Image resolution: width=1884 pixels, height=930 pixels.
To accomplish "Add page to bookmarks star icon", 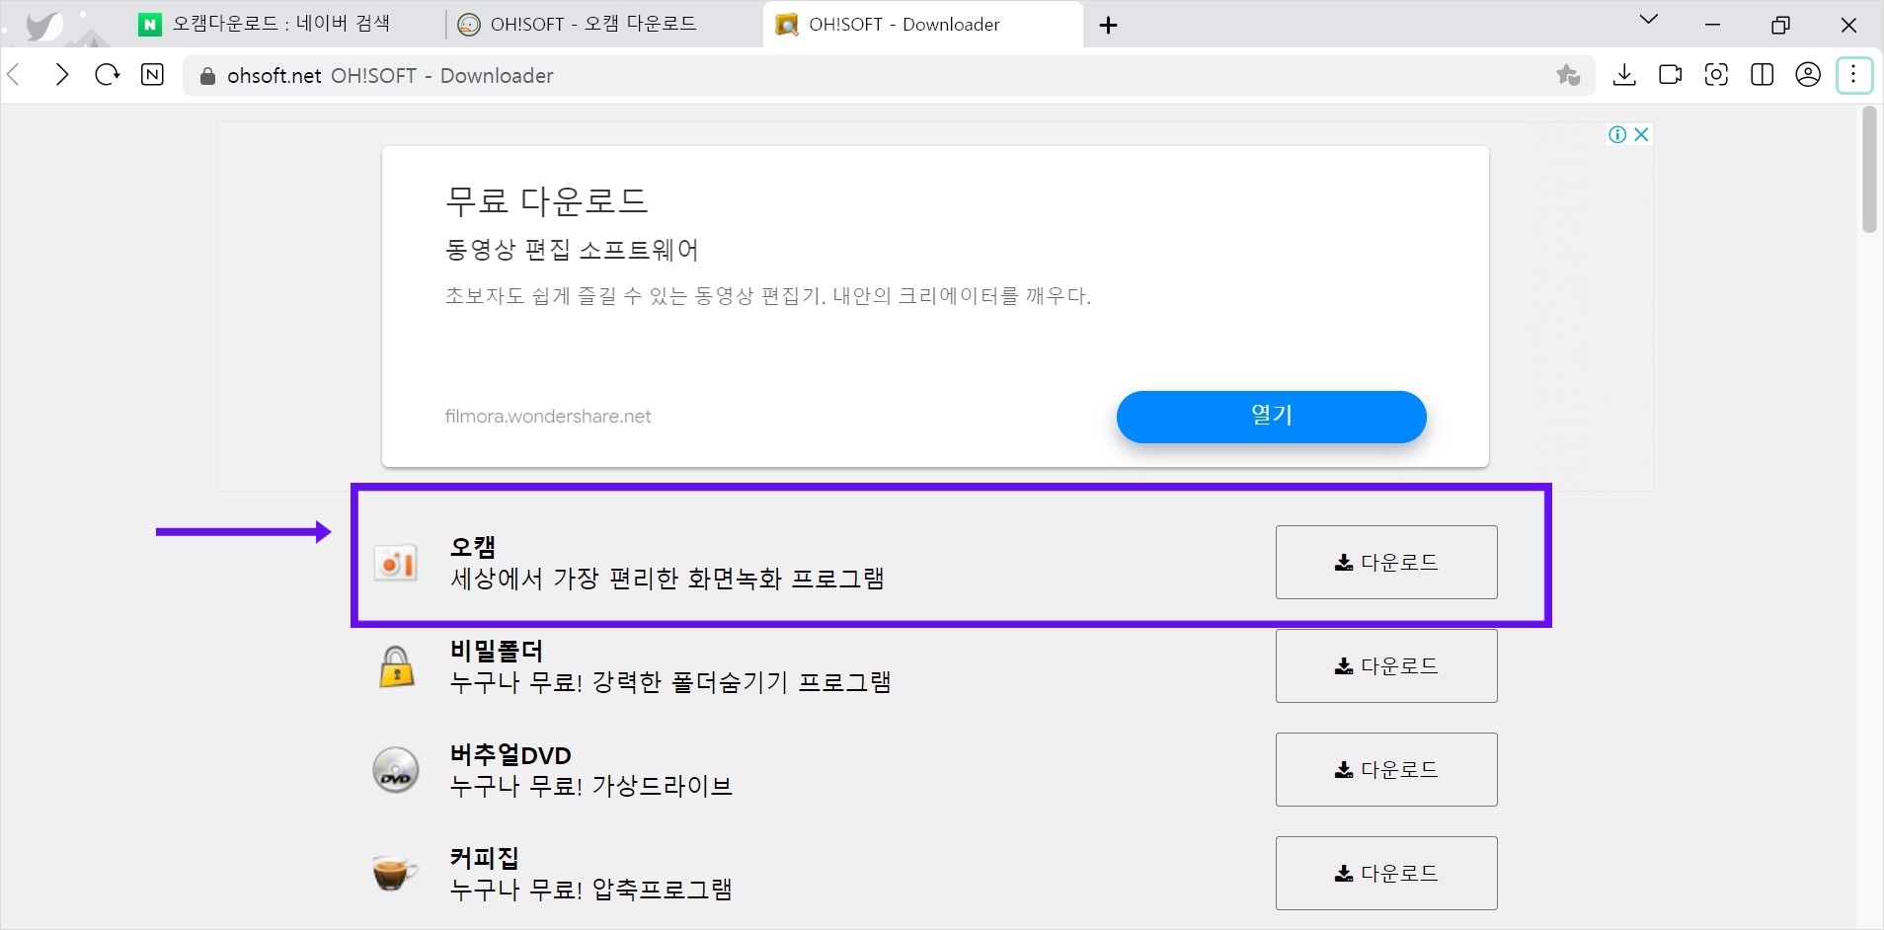I will [x=1568, y=75].
